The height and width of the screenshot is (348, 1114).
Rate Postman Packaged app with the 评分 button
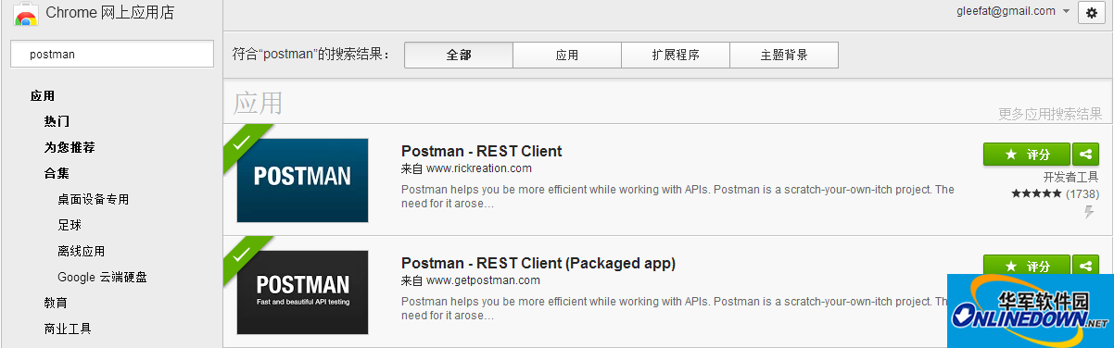click(1027, 266)
